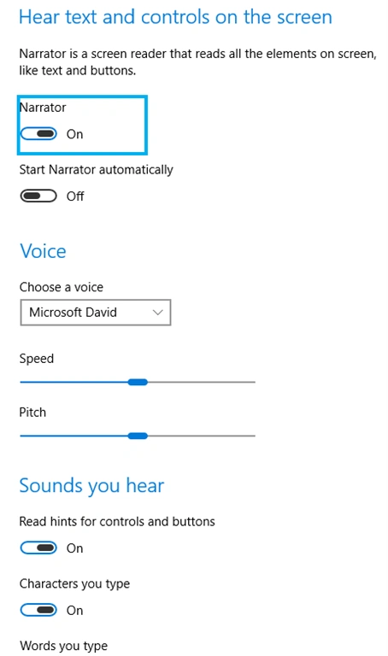
Task: Click the blue filled part of Pitch track
Action: click(74, 436)
